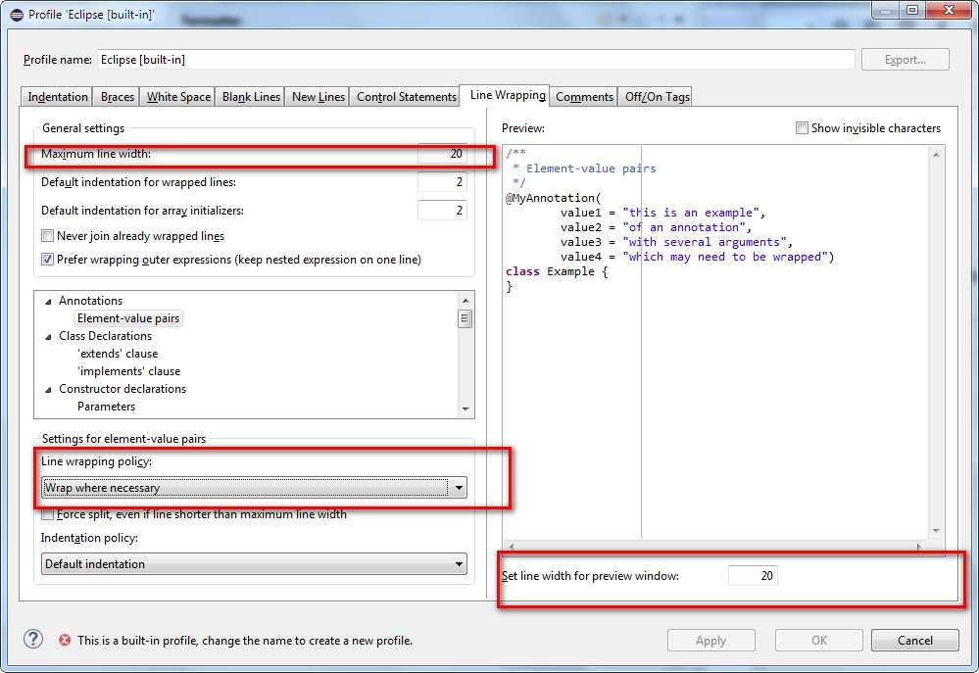Image resolution: width=979 pixels, height=673 pixels.
Task: Click the tree list scroll up arrow
Action: point(465,301)
